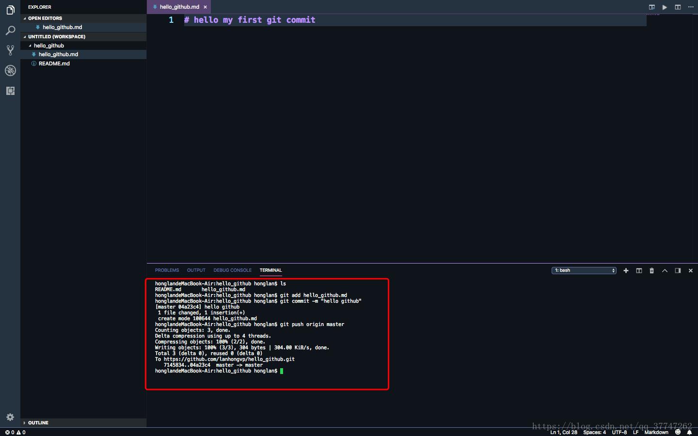Screen dimensions: 698x436
Task: Open the Search view in activity bar
Action: pos(10,31)
